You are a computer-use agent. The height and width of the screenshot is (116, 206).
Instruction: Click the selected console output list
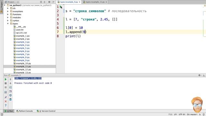pyautogui.click(x=28, y=78)
